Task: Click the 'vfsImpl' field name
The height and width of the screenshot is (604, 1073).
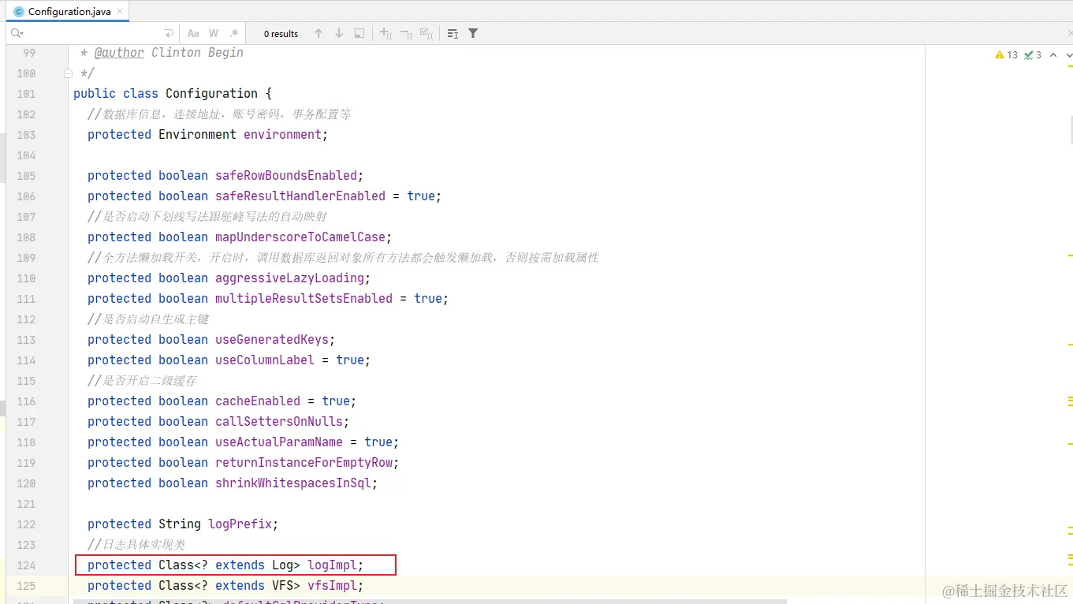Action: click(332, 585)
